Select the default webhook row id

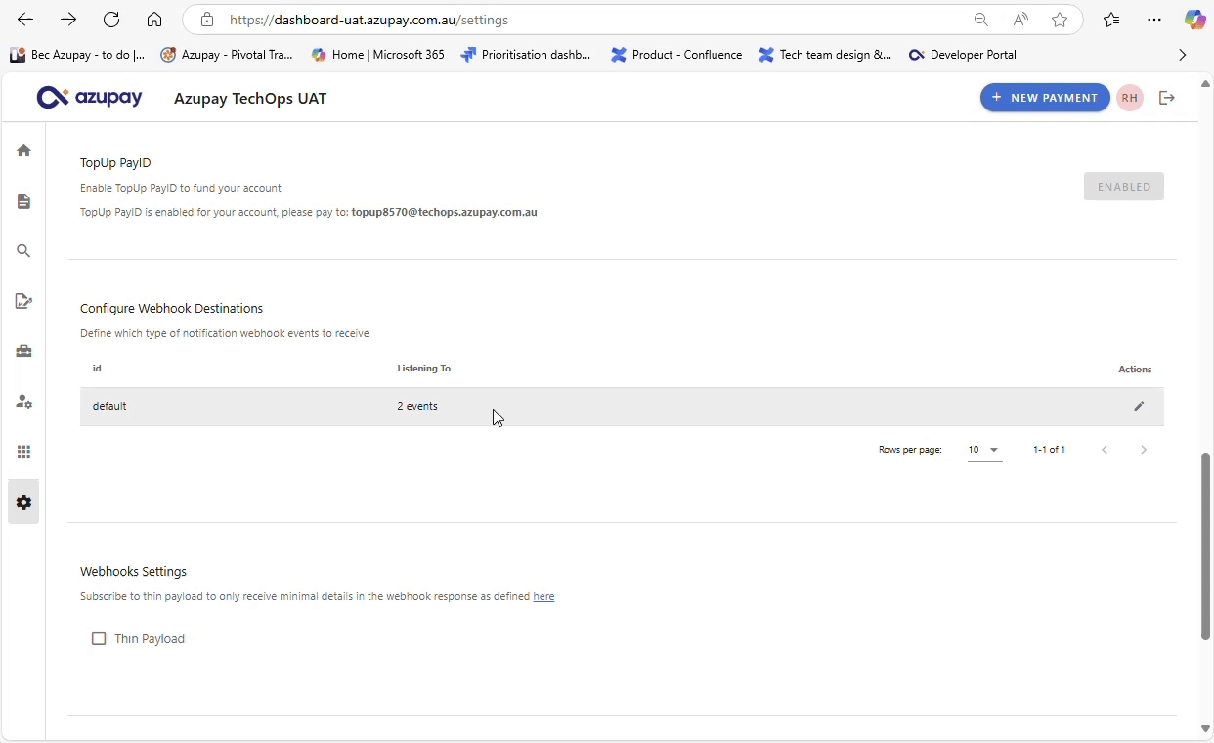pos(109,406)
